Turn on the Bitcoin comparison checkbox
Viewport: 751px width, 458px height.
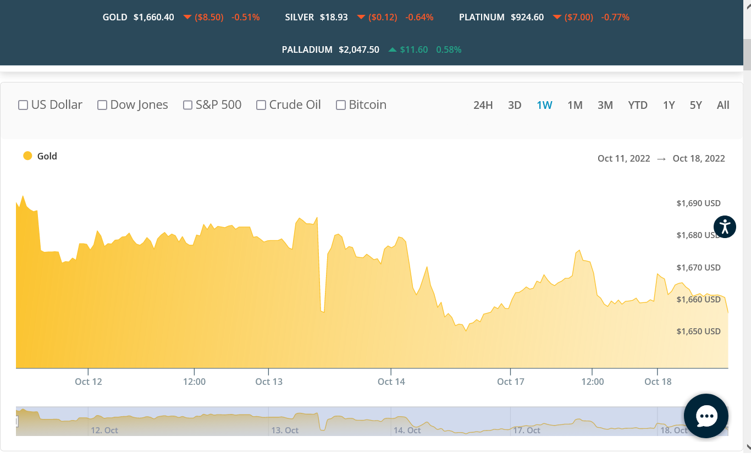point(341,105)
